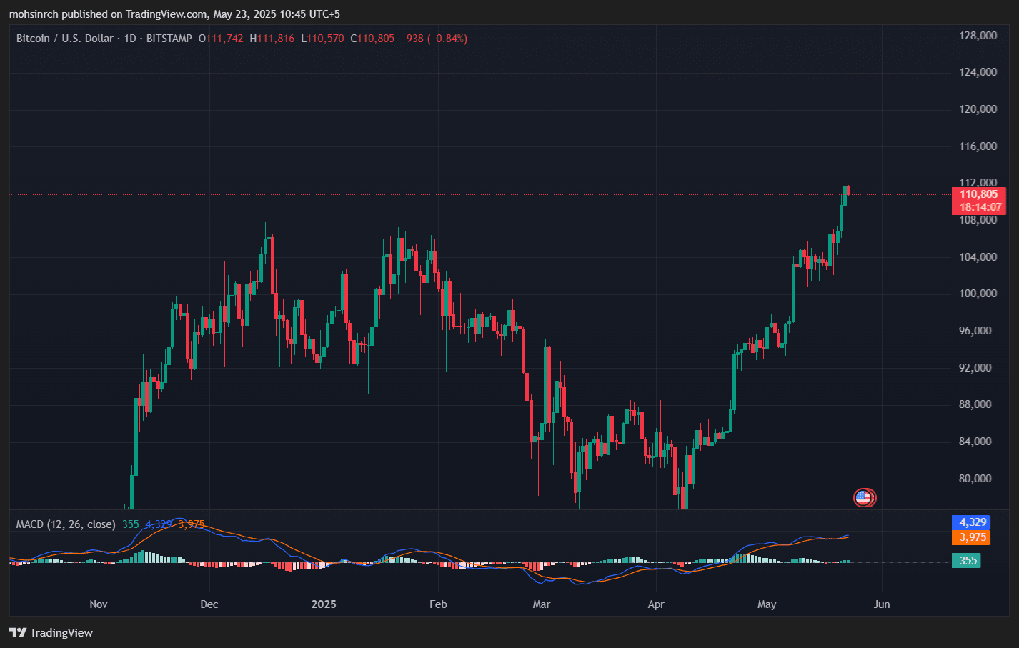
Task: Click the Apr label on time axis
Action: click(656, 604)
